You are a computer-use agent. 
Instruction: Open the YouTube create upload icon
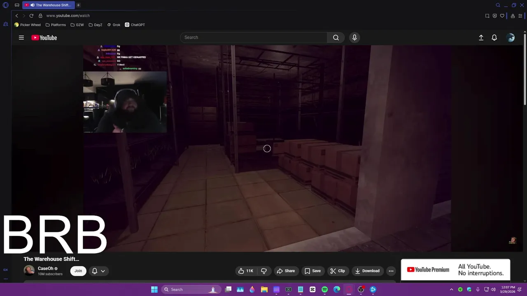point(481,37)
